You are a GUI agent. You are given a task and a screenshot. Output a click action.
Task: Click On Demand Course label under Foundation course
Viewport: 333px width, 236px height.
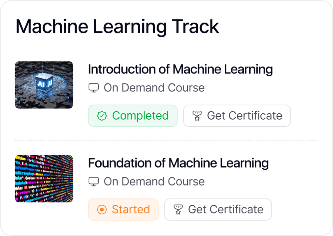point(154,181)
